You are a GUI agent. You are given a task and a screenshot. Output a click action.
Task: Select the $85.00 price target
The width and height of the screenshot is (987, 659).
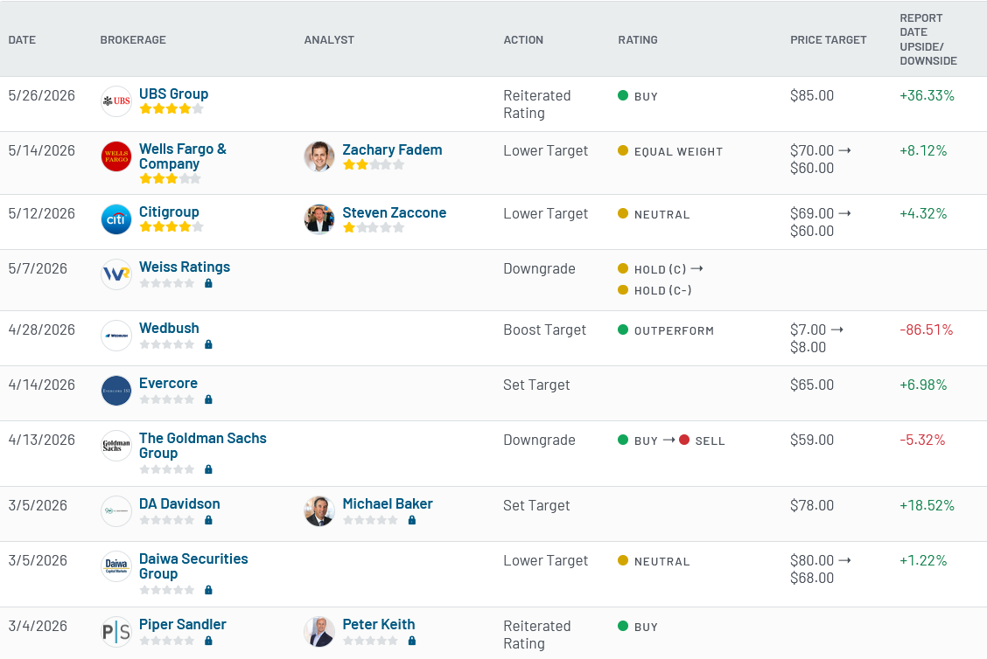tap(812, 95)
